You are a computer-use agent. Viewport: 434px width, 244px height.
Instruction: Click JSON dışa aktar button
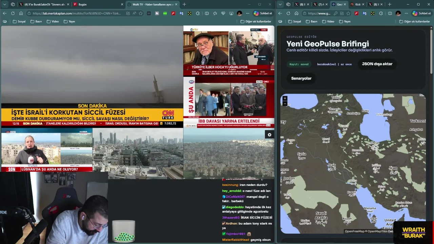[x=377, y=64]
